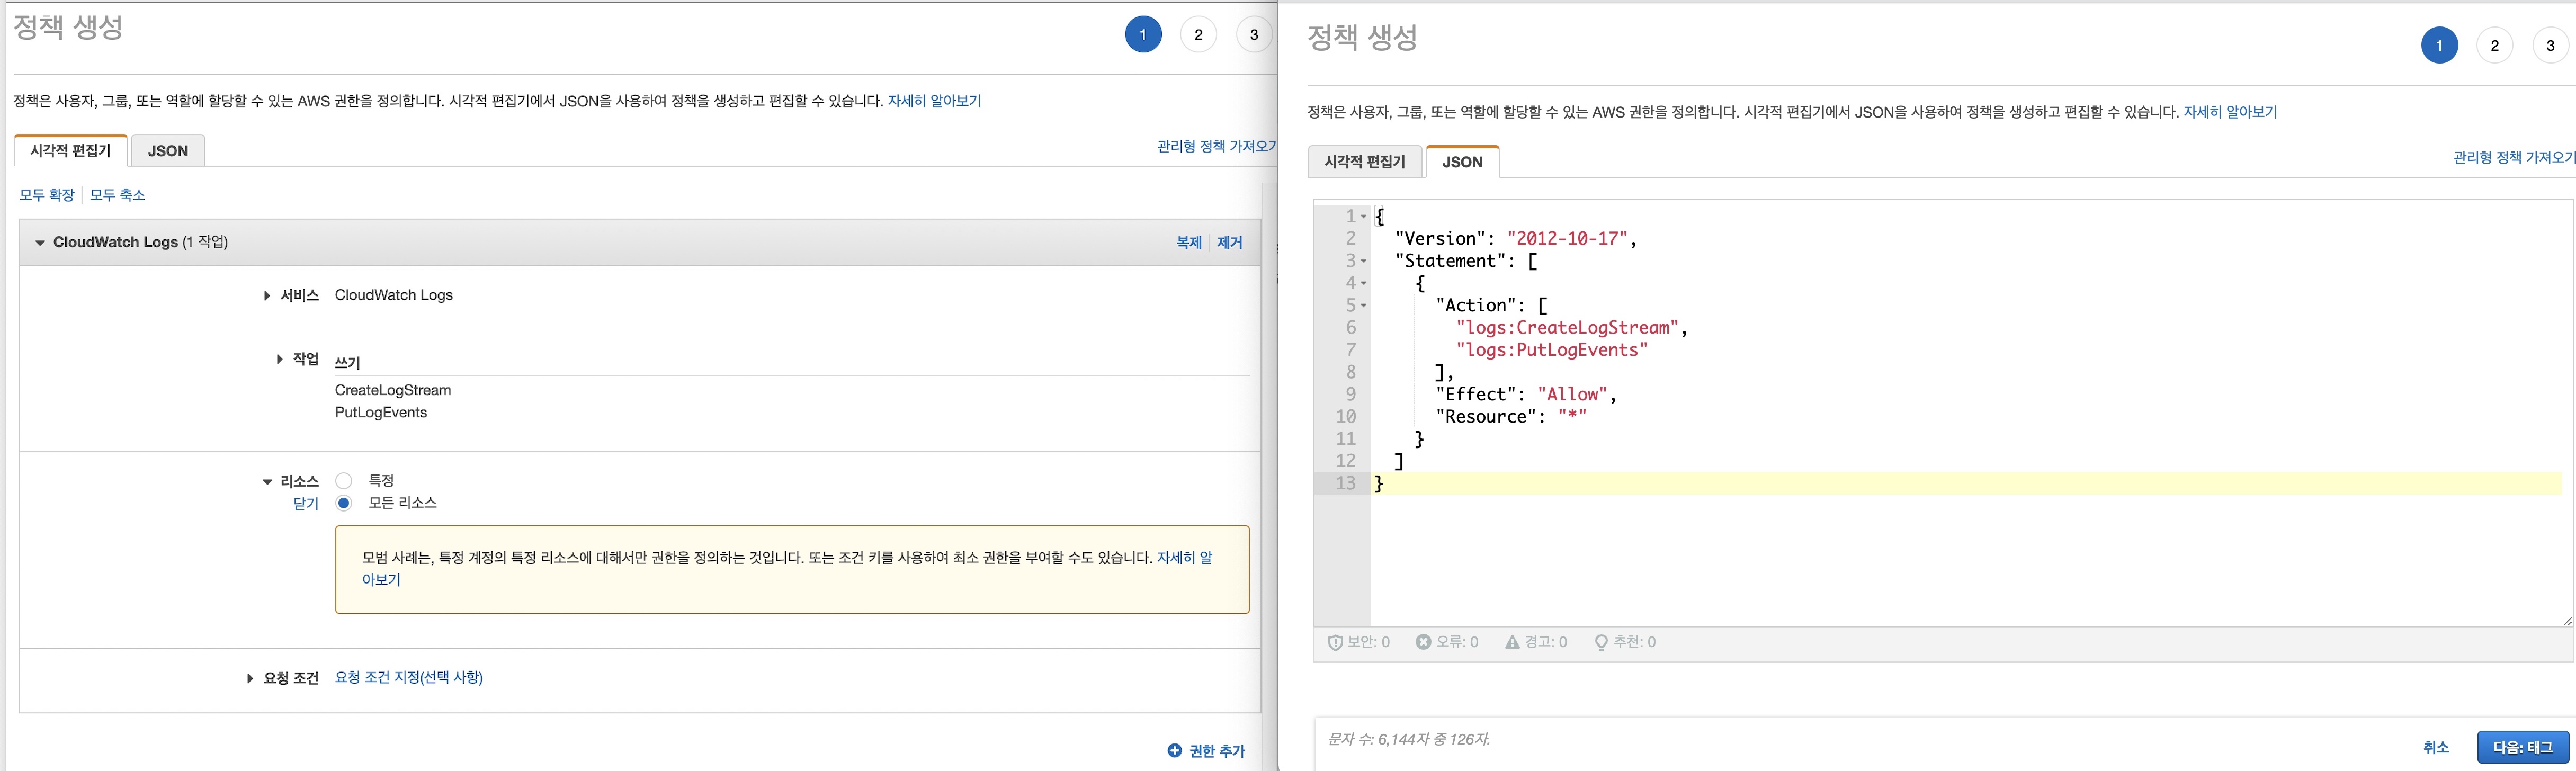Go to step 2 circle in left wizard
The width and height of the screenshot is (2576, 771).
(1198, 35)
